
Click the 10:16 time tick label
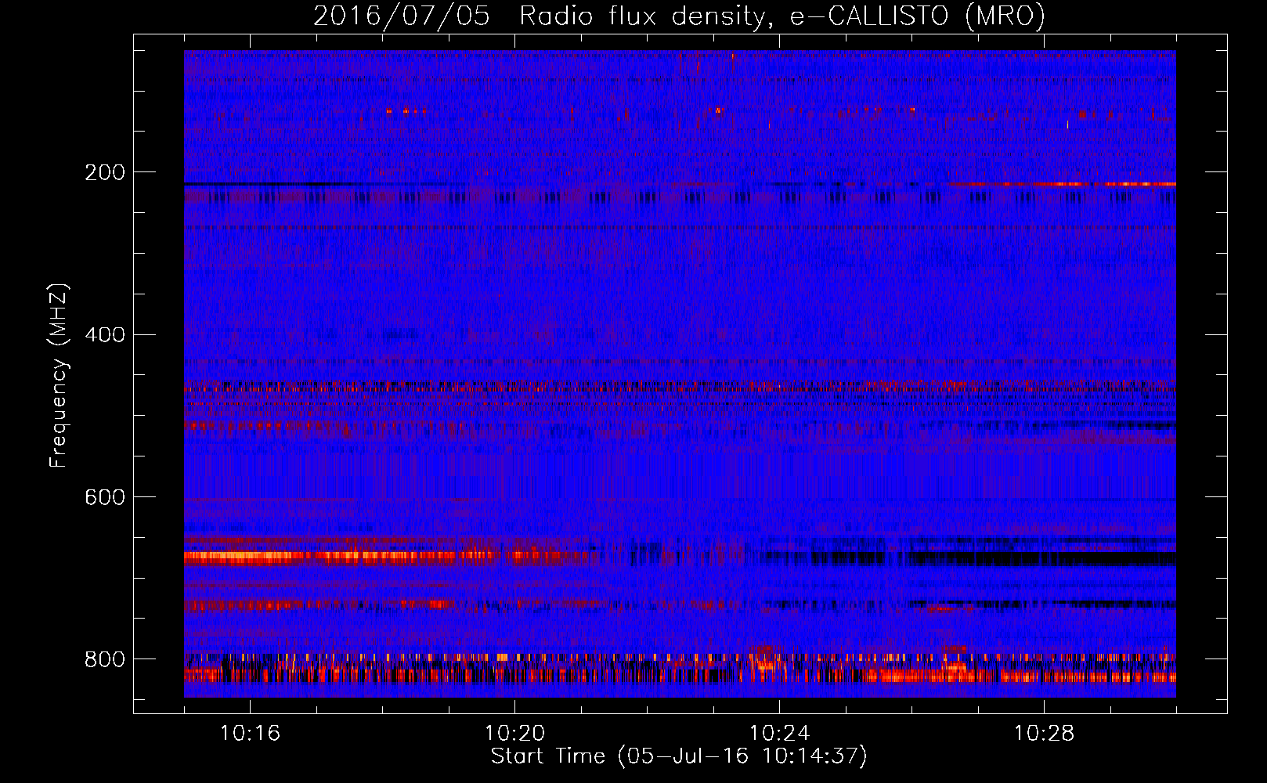250,734
